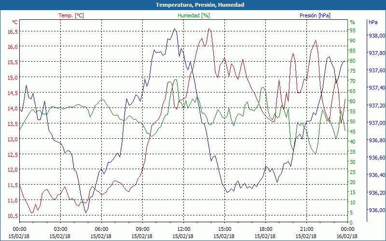386x241 pixels.
Task: Click the green "10" humidity axis value
Action: pos(353,202)
